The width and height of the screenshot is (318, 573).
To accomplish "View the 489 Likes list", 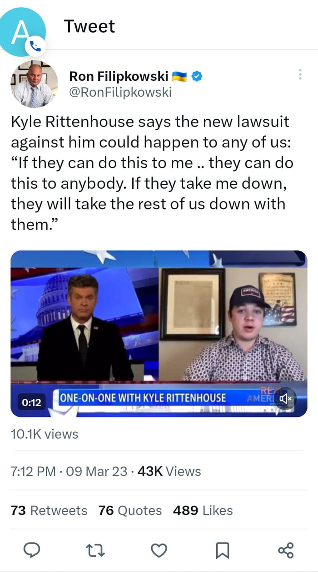I will point(203,510).
